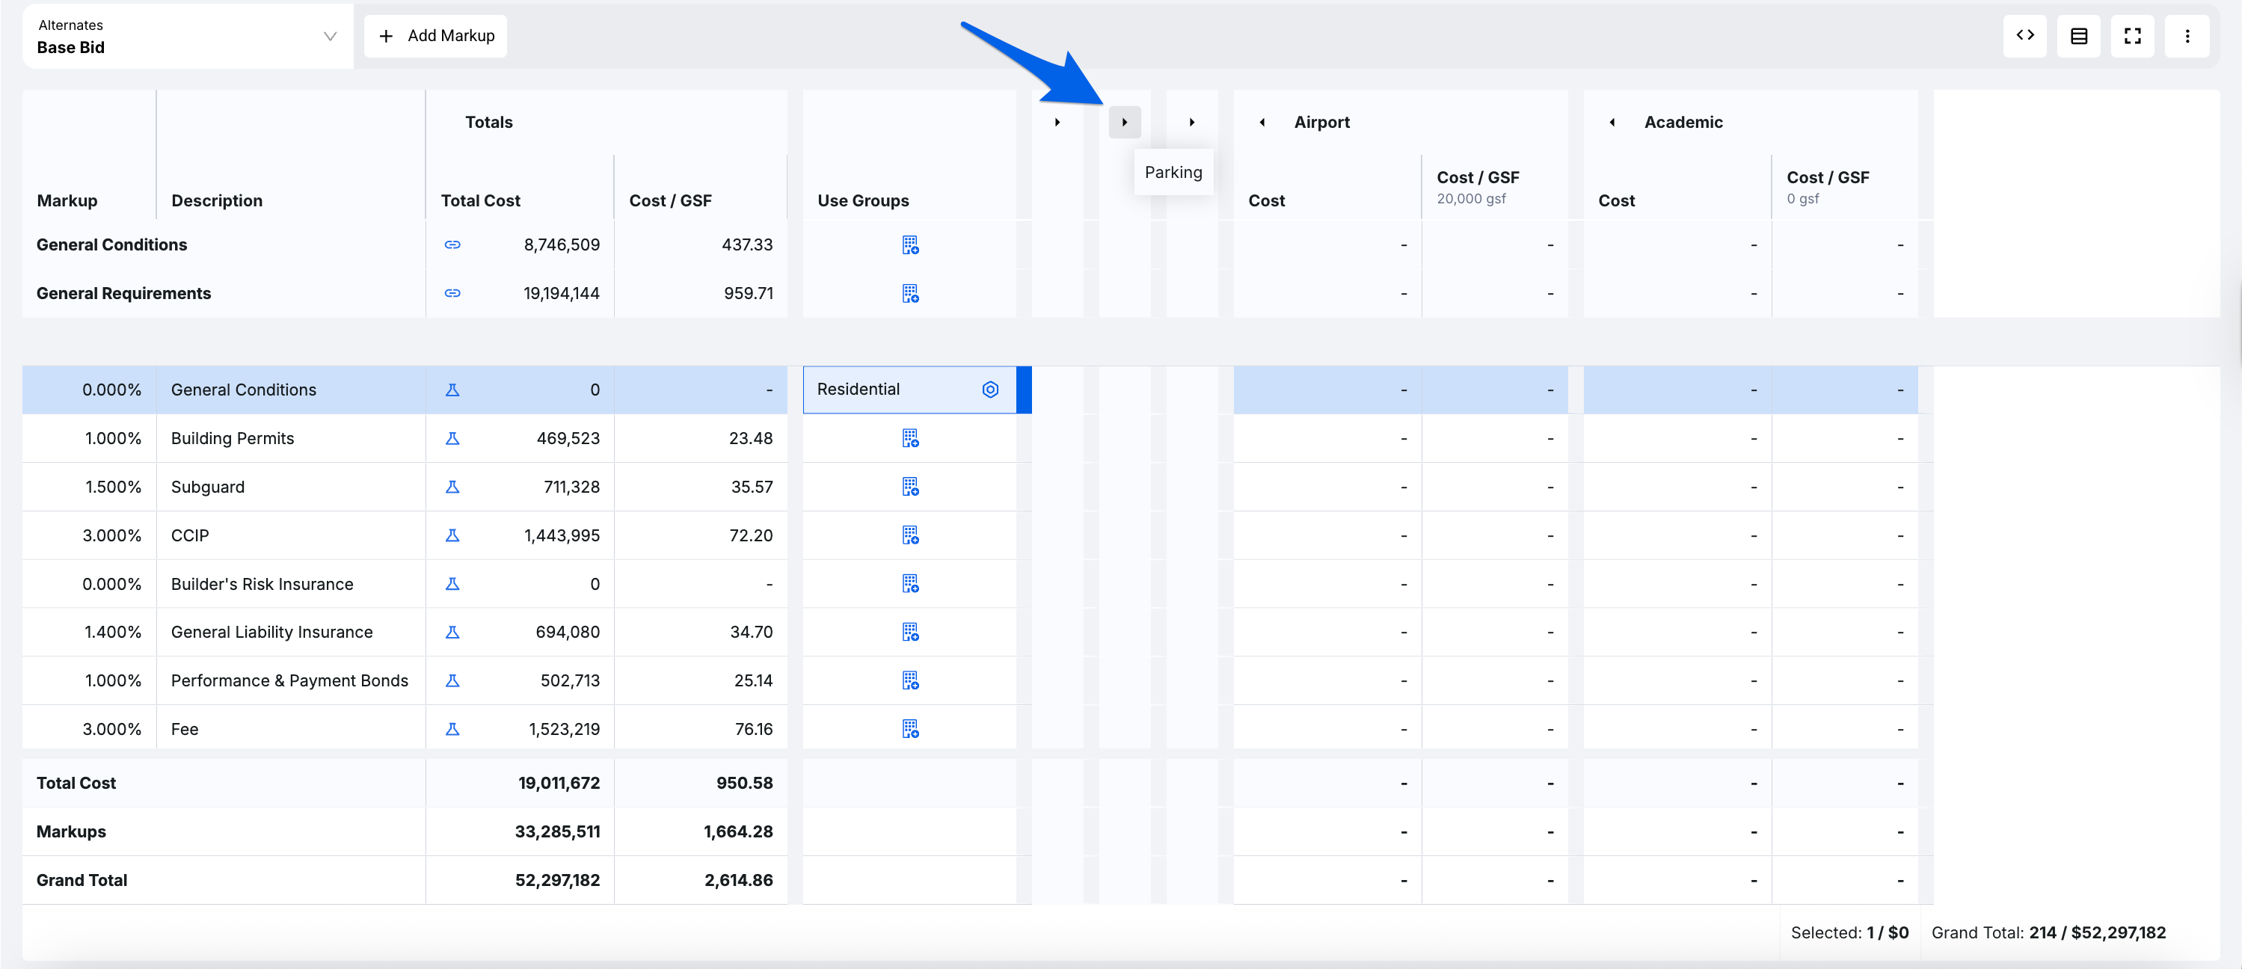The image size is (2242, 969).
Task: Open use groups icon for Subguard row
Action: click(x=909, y=487)
